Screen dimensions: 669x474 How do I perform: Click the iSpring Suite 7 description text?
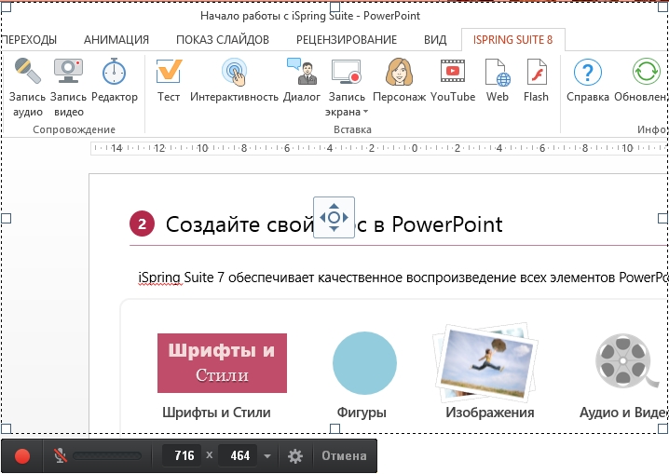(x=403, y=278)
